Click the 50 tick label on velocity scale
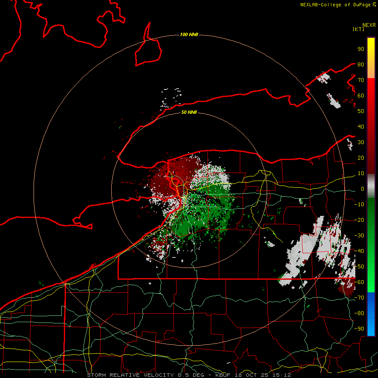378x378 pixels. pos(361,111)
